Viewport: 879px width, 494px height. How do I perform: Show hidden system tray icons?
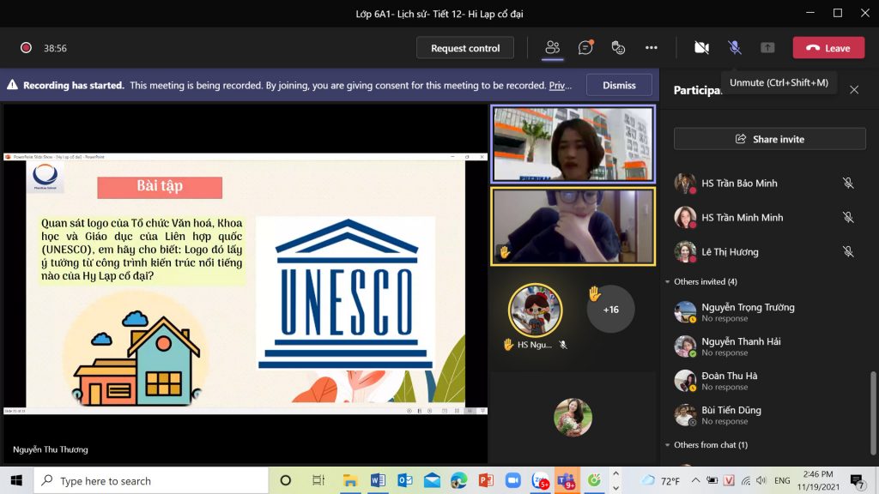(x=695, y=480)
